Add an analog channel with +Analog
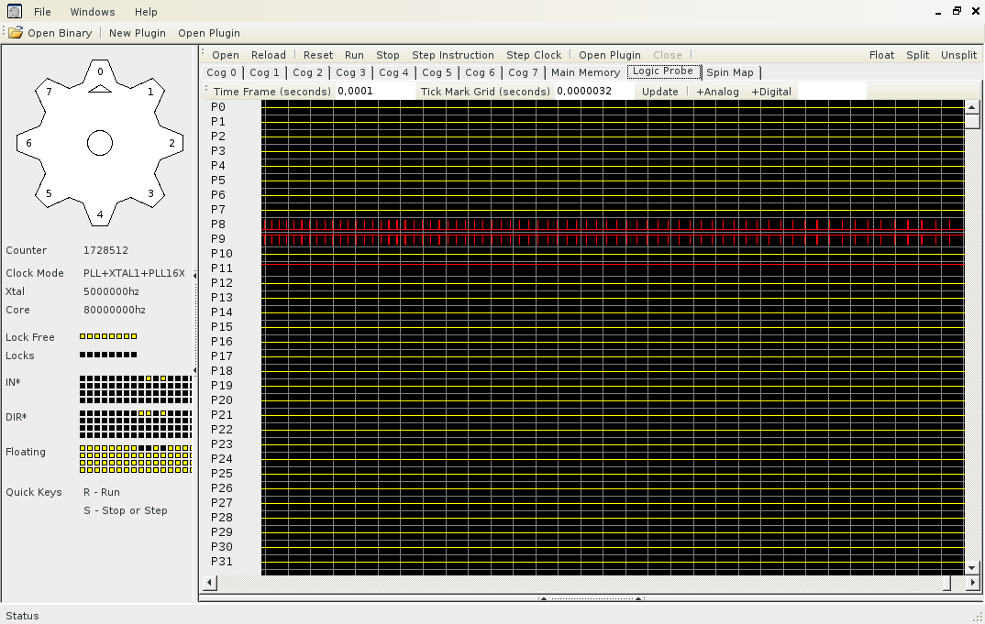 pyautogui.click(x=717, y=92)
